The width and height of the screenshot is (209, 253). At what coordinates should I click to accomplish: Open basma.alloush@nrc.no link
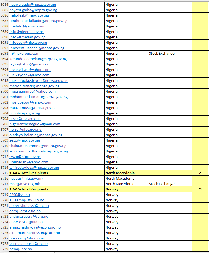pos(28,244)
